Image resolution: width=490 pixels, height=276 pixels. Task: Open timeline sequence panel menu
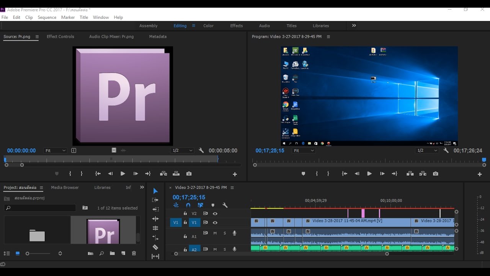point(232,188)
